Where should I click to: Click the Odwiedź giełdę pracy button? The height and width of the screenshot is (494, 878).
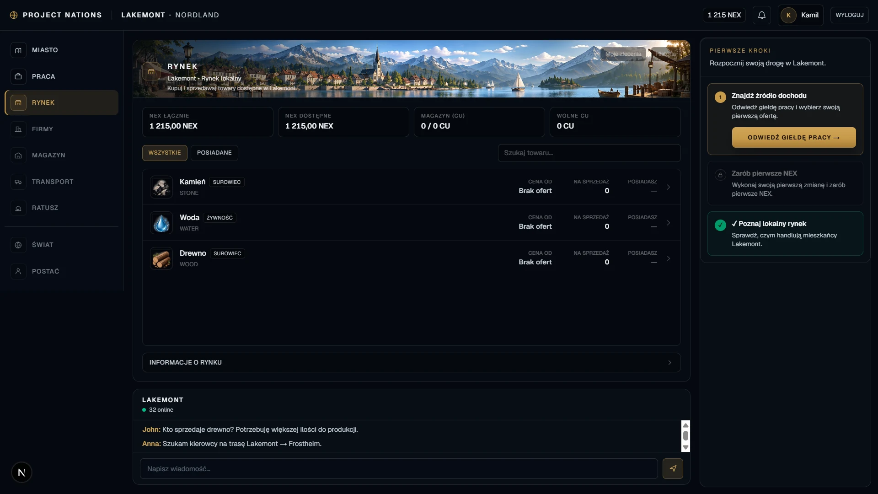point(793,137)
